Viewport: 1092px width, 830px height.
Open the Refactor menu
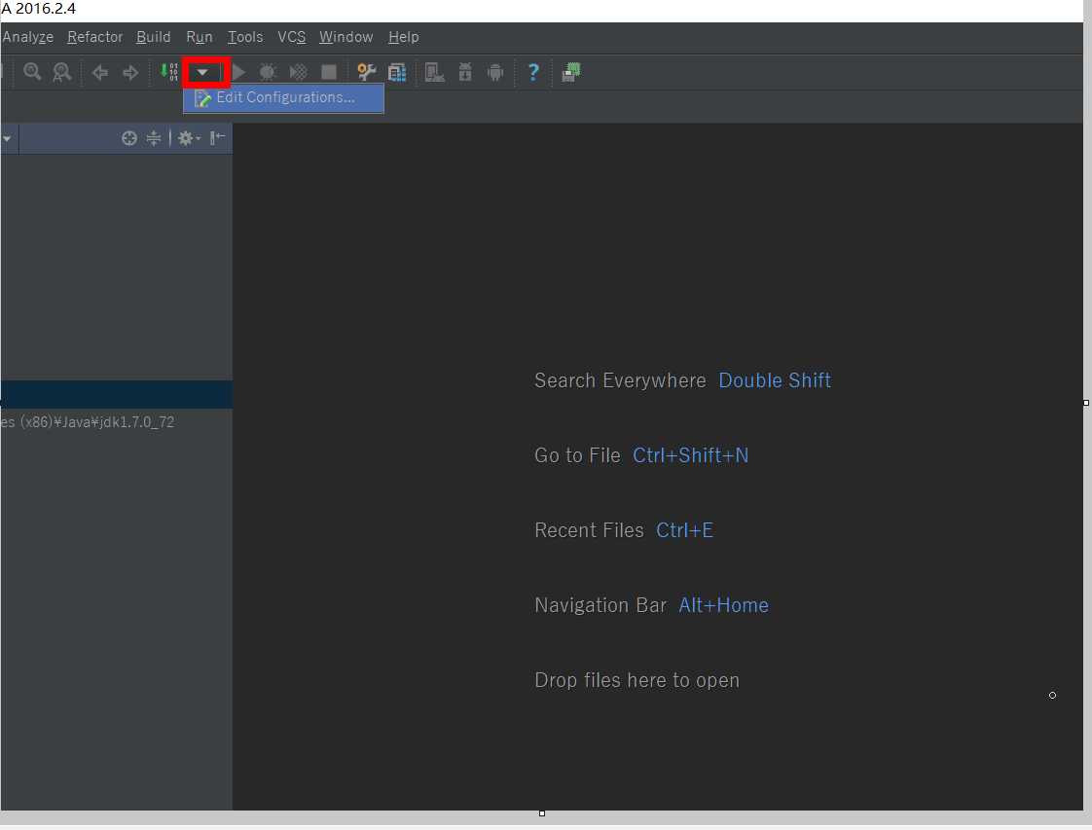click(94, 37)
